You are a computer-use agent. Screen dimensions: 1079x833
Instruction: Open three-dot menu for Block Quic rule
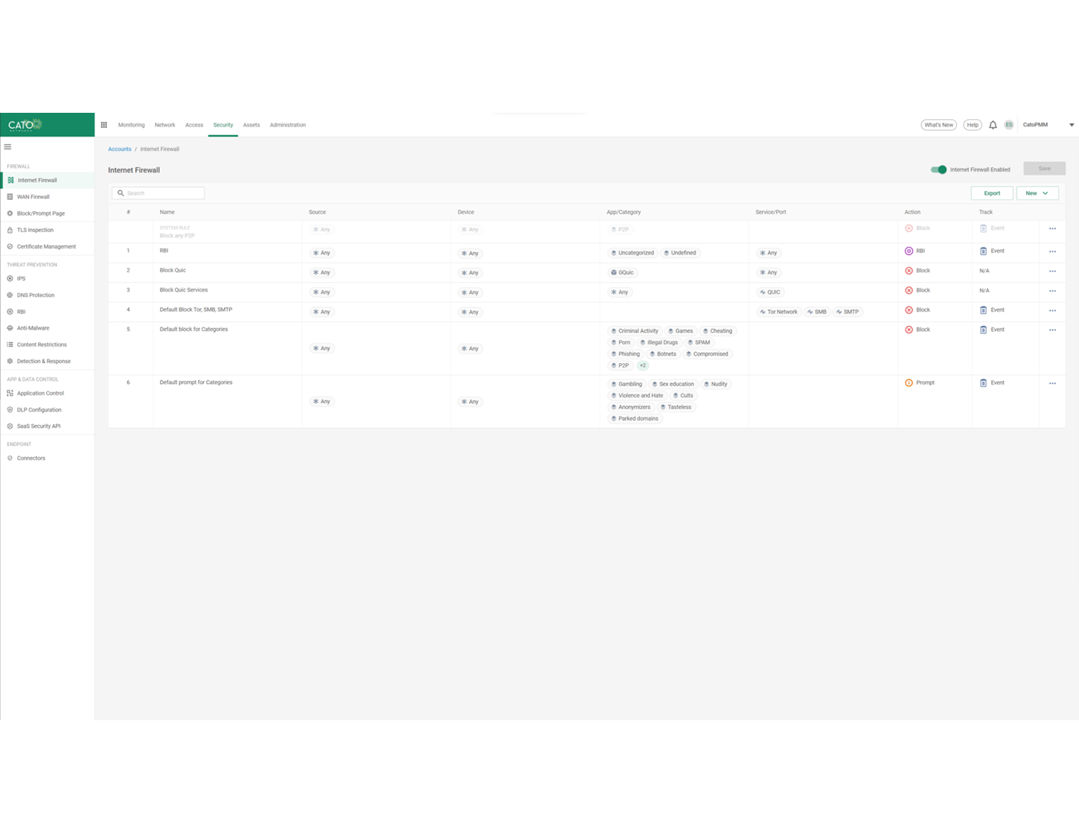(1052, 272)
